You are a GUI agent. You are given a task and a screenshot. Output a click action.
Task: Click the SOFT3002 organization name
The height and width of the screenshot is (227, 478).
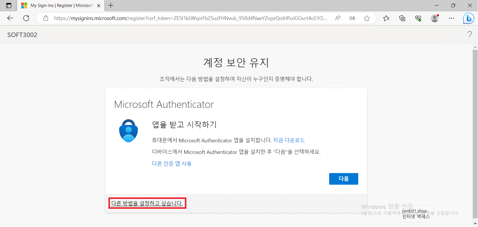(22, 35)
